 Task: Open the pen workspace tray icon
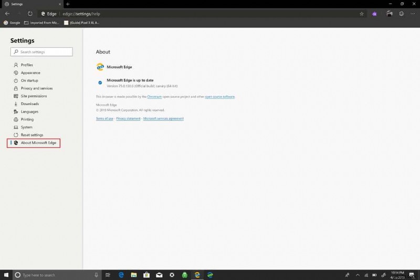(384, 275)
